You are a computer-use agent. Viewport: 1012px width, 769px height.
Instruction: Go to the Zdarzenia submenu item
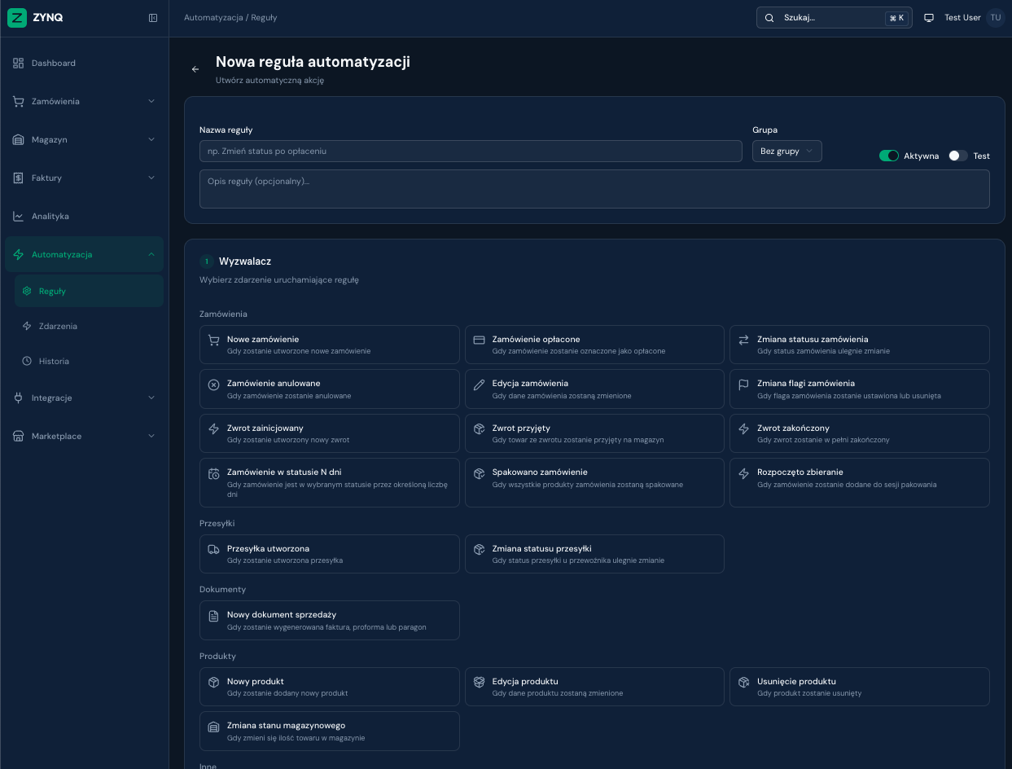coord(89,326)
